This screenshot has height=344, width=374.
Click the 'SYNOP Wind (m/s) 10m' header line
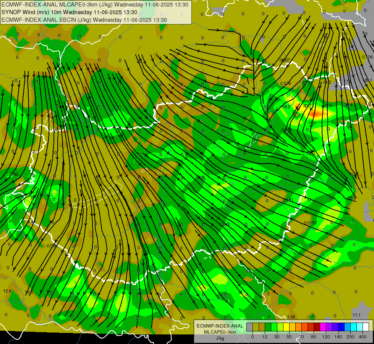(x=69, y=12)
